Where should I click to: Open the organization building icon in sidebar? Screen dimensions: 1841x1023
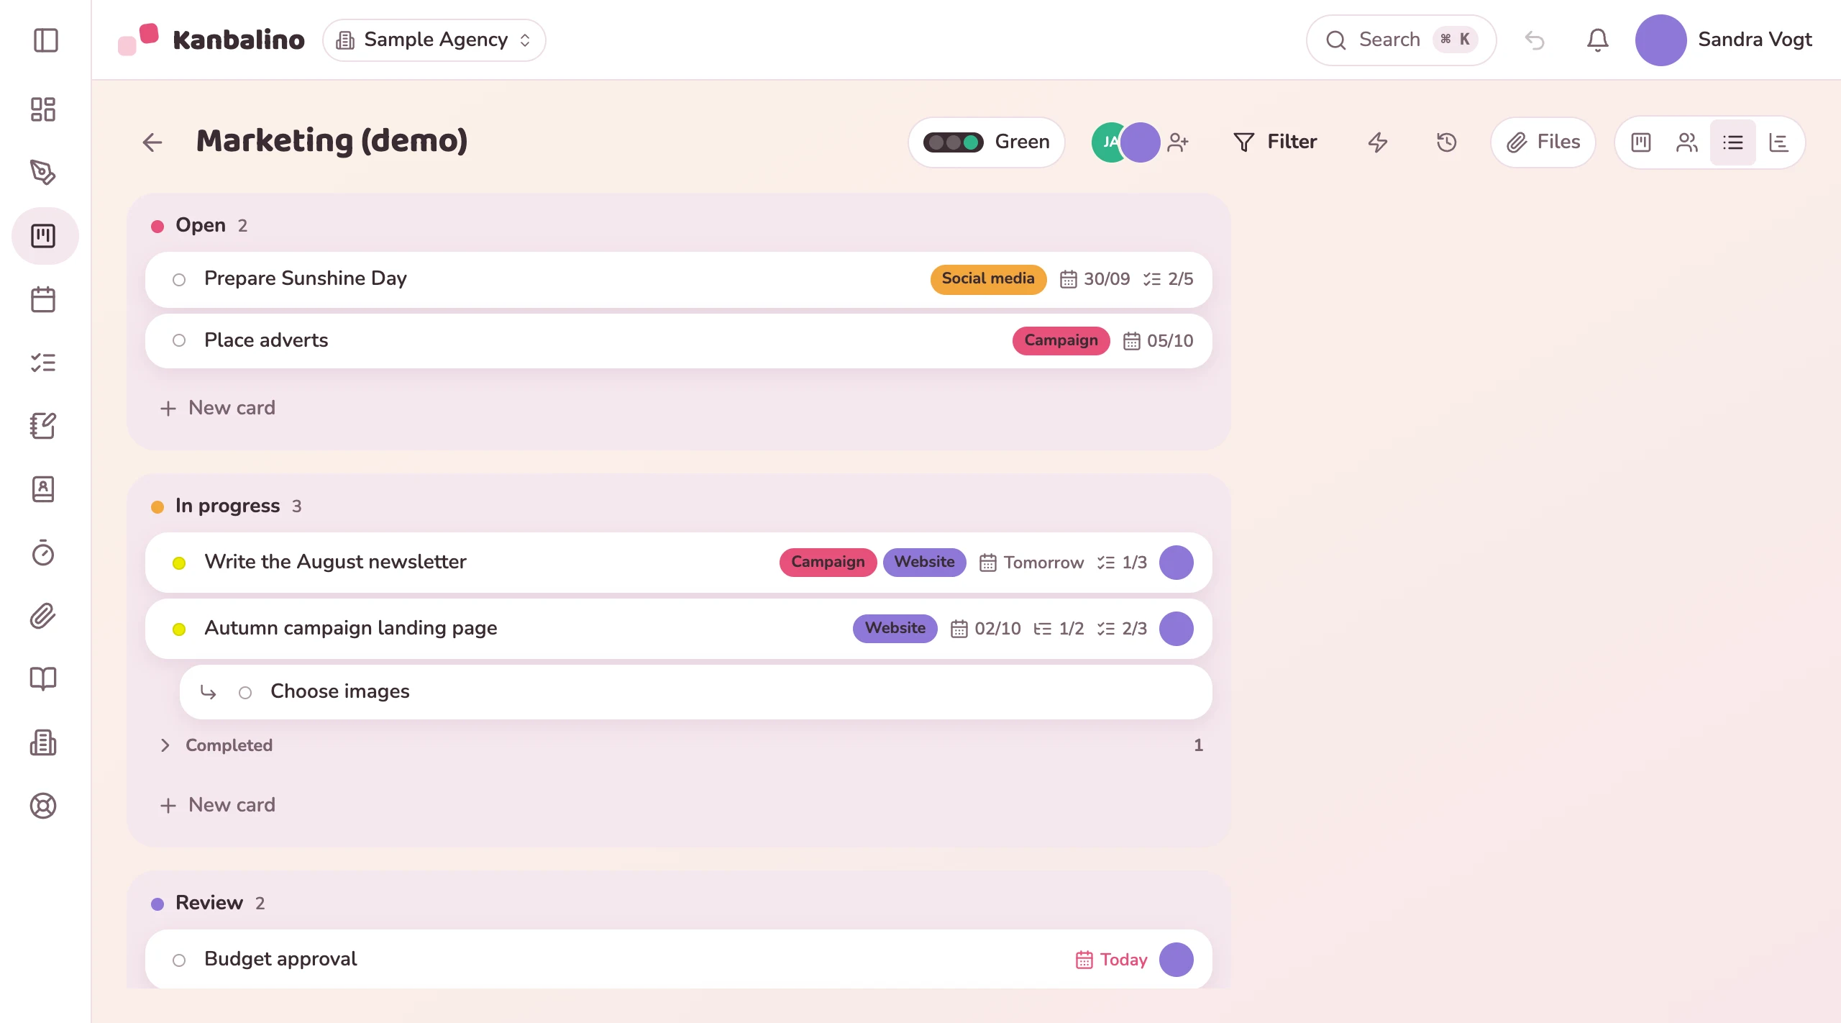point(43,742)
